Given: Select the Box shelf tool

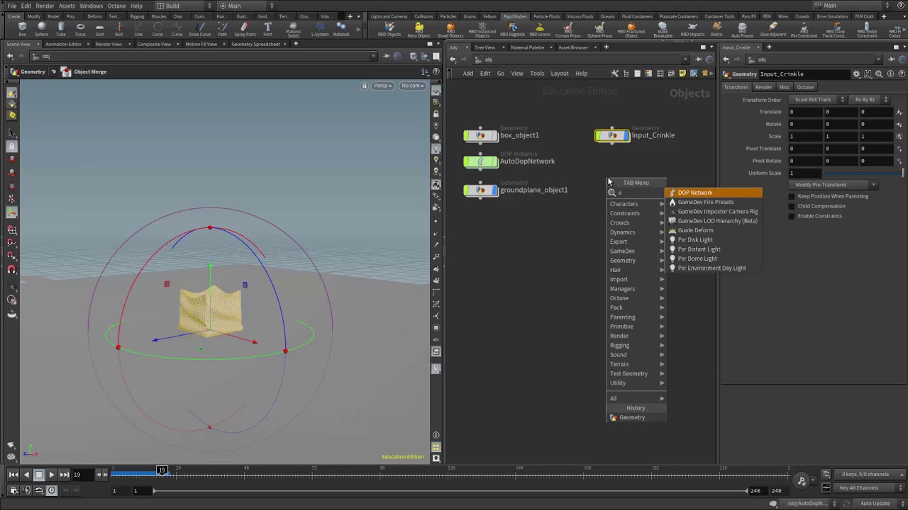Looking at the screenshot, I should coord(22,30).
